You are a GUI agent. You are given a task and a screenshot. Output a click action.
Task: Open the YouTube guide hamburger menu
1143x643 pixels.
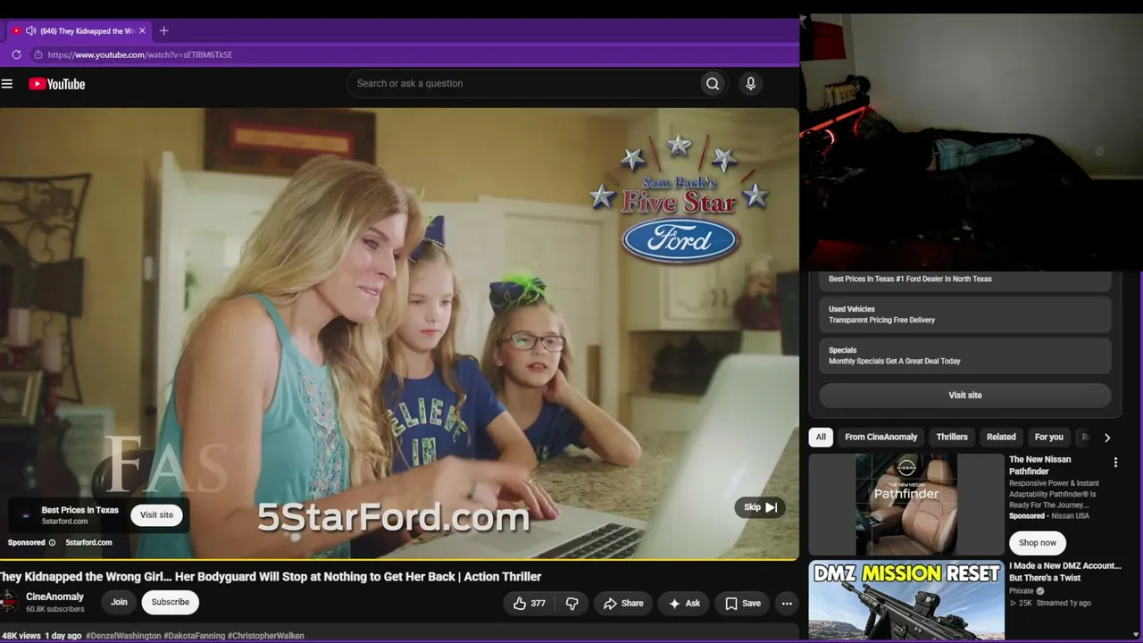pyautogui.click(x=7, y=84)
